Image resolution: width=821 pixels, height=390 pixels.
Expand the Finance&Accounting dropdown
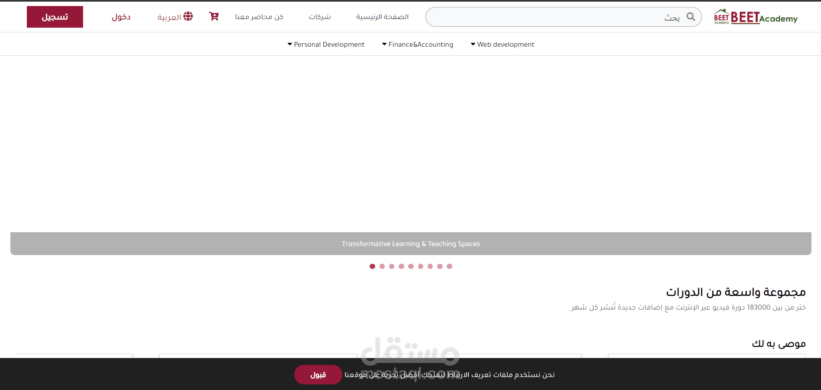[417, 44]
